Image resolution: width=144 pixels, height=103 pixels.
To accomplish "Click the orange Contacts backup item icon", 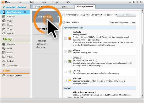I will (x=70, y=38).
